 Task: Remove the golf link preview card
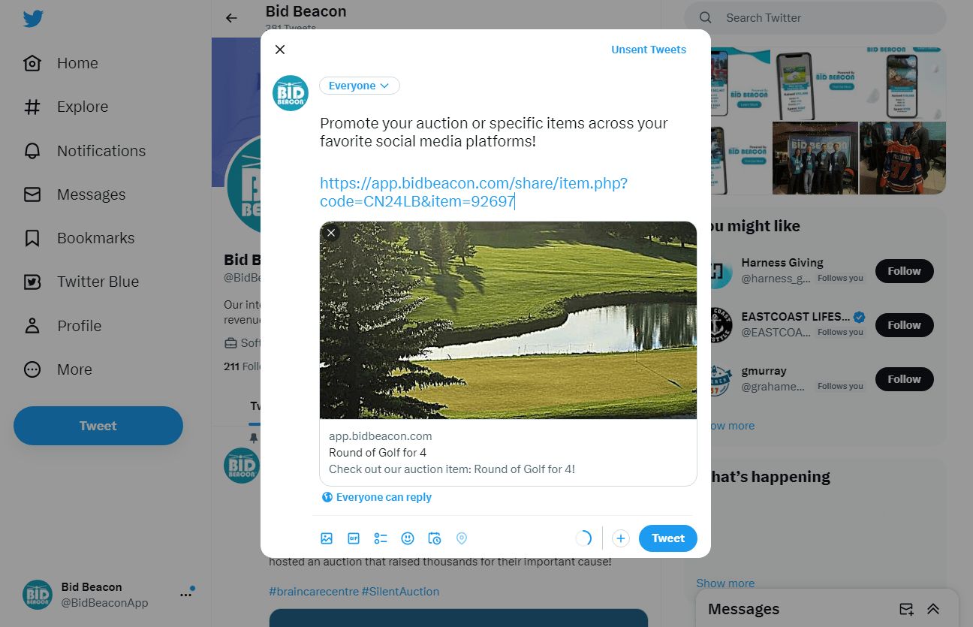331,233
